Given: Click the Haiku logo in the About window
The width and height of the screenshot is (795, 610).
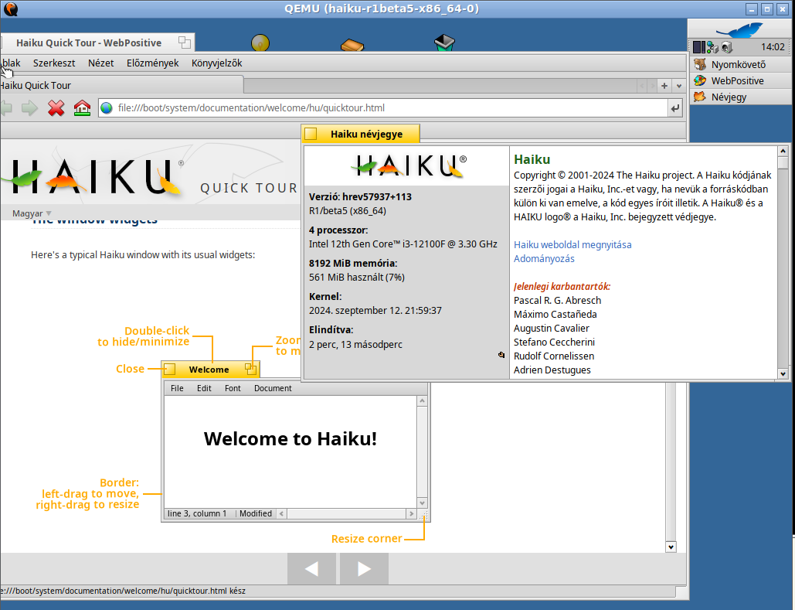Looking at the screenshot, I should point(409,165).
